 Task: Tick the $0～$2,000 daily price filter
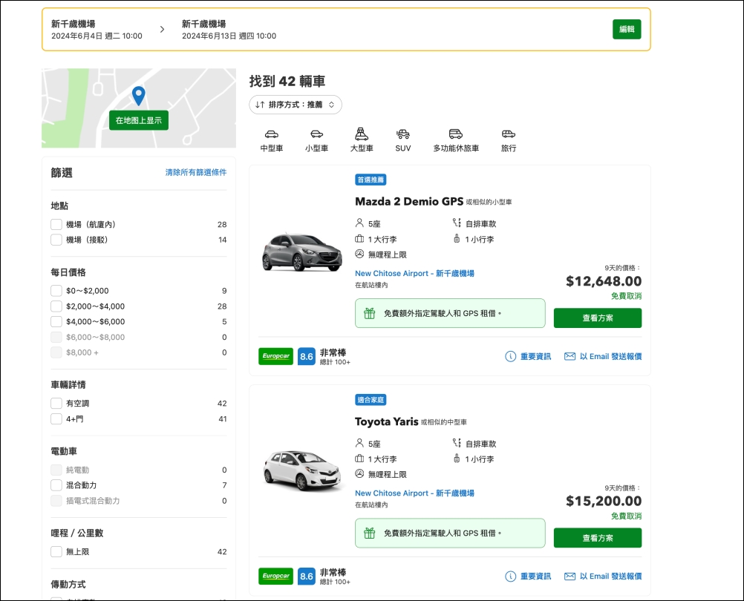tap(56, 291)
